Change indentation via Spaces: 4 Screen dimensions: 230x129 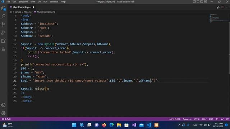point(187,119)
